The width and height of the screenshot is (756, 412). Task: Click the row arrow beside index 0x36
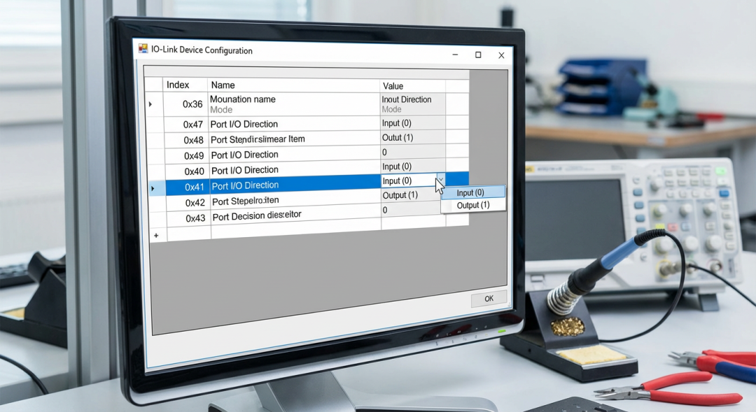tap(150, 104)
